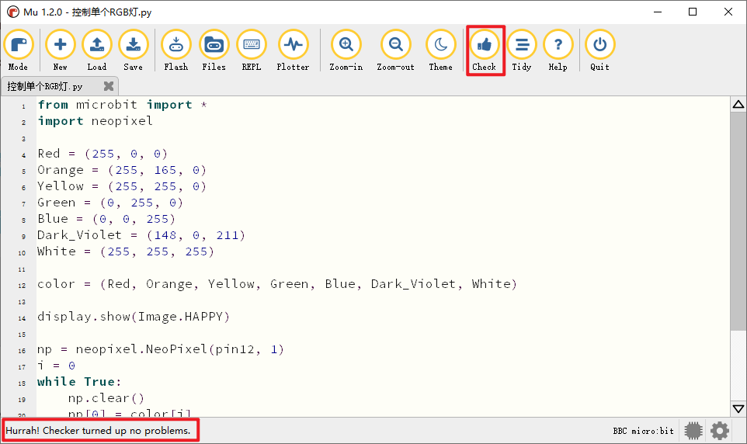Click the 'White = (255, 255, 255)' line

click(x=126, y=251)
